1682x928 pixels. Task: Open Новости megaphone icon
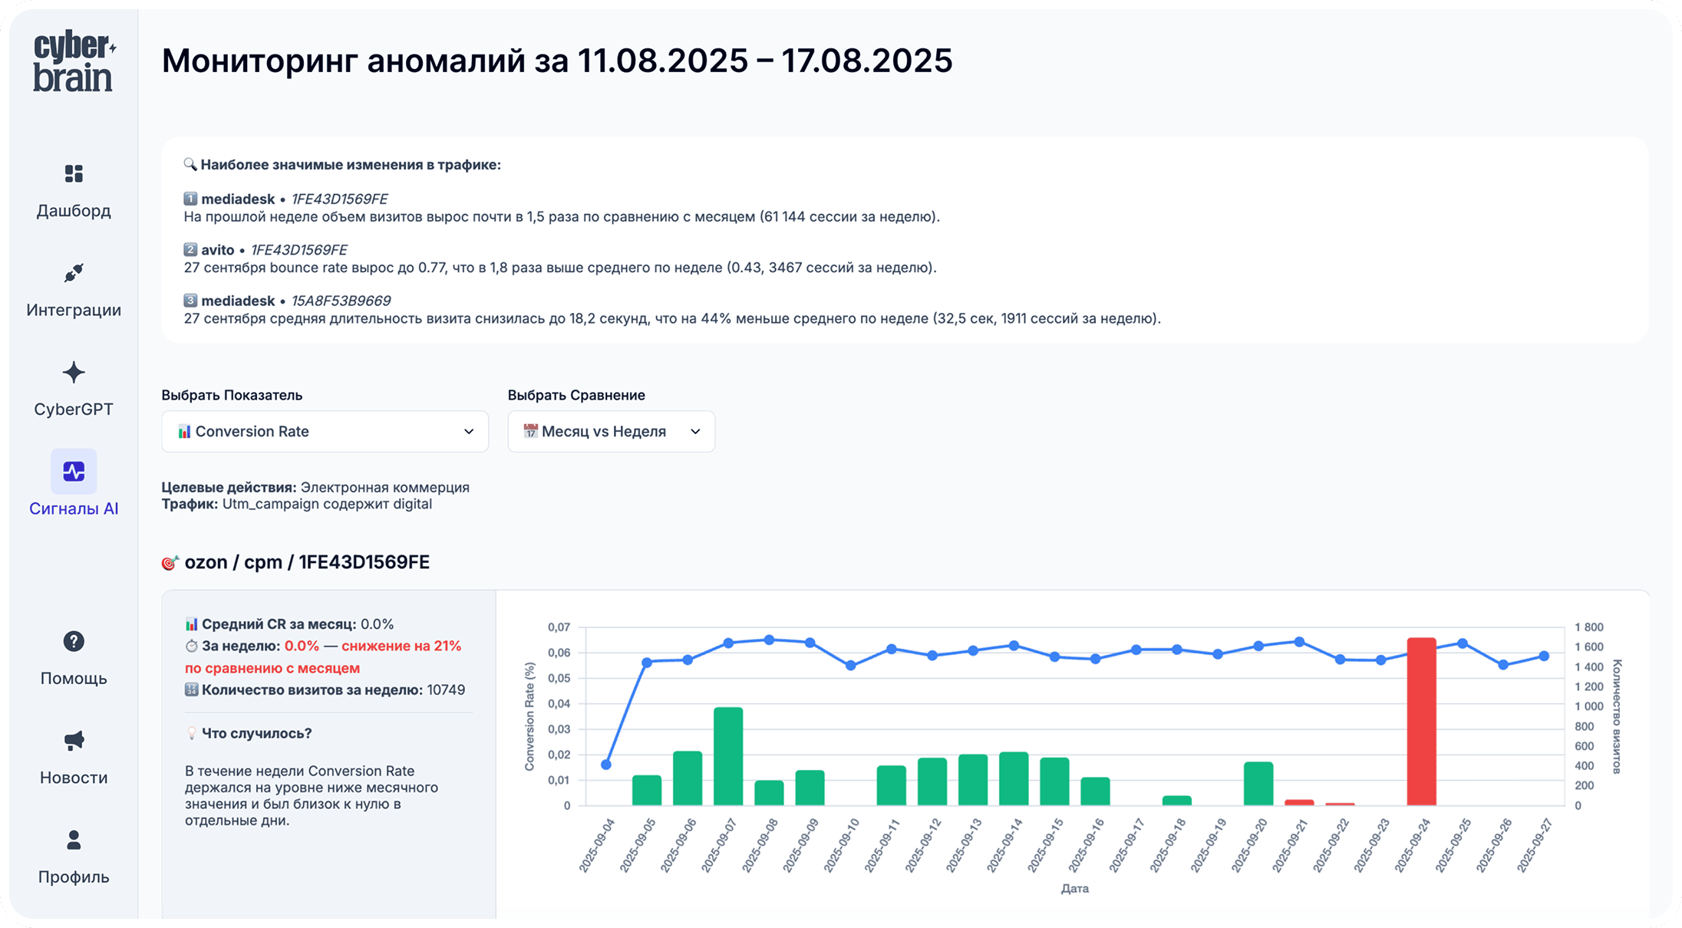point(74,740)
